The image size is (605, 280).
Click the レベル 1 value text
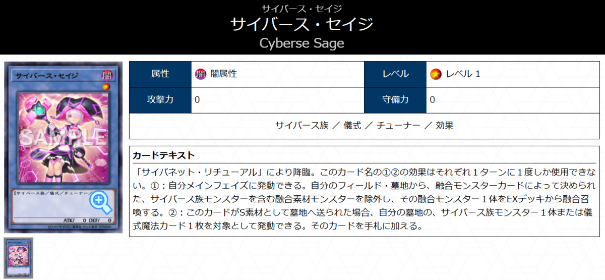tap(463, 74)
